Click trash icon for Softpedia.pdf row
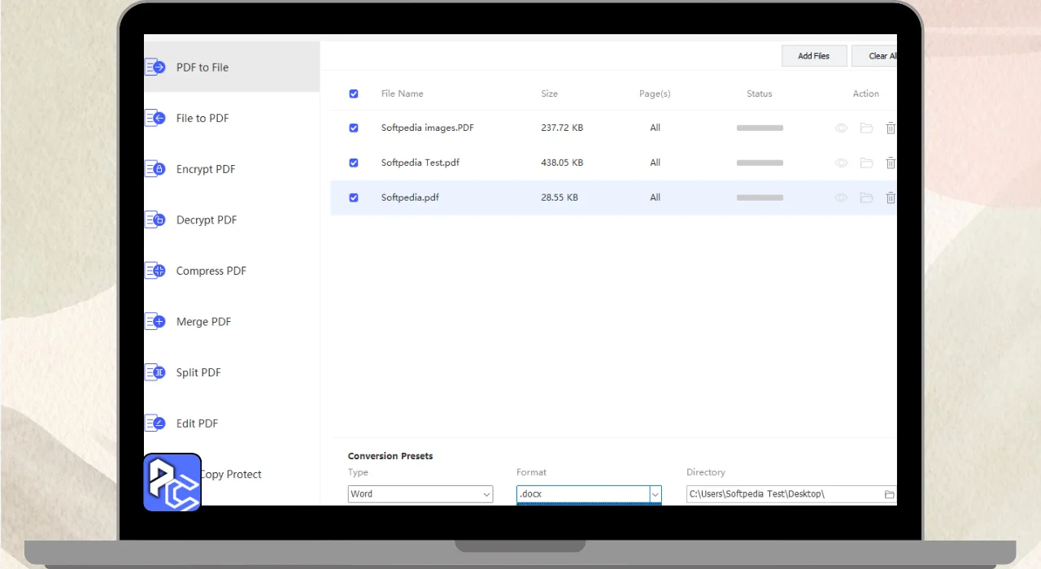 891,198
